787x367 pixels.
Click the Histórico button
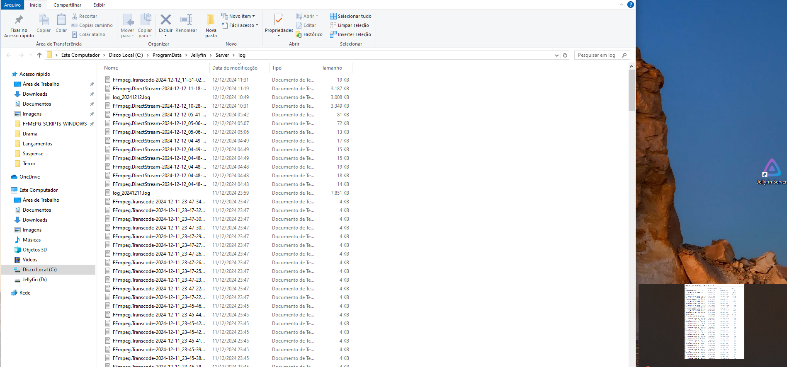tap(309, 35)
